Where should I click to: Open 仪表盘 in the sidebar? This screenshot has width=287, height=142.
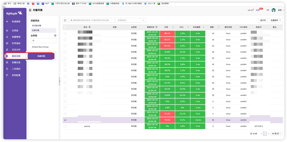tap(15, 30)
